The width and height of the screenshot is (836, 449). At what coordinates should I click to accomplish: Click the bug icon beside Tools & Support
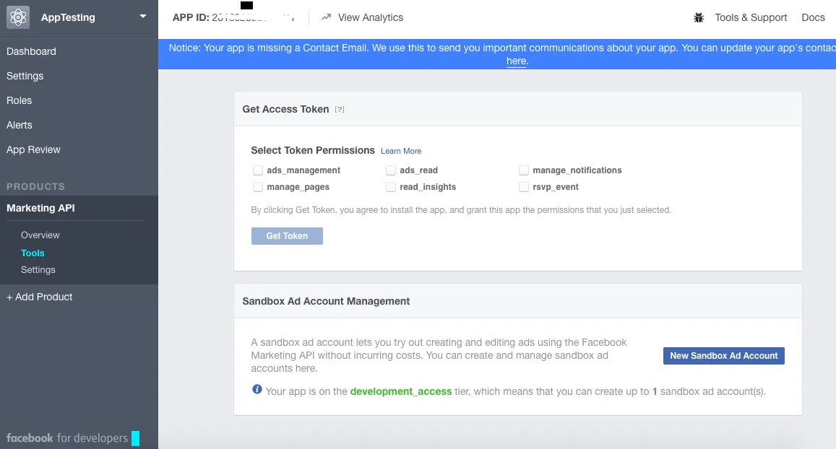click(x=699, y=17)
